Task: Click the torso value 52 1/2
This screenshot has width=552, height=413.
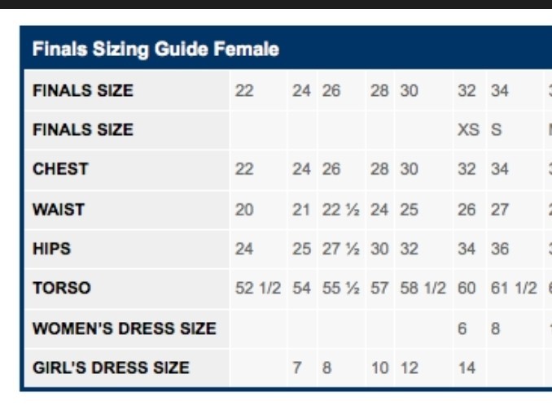Action: pyautogui.click(x=257, y=289)
